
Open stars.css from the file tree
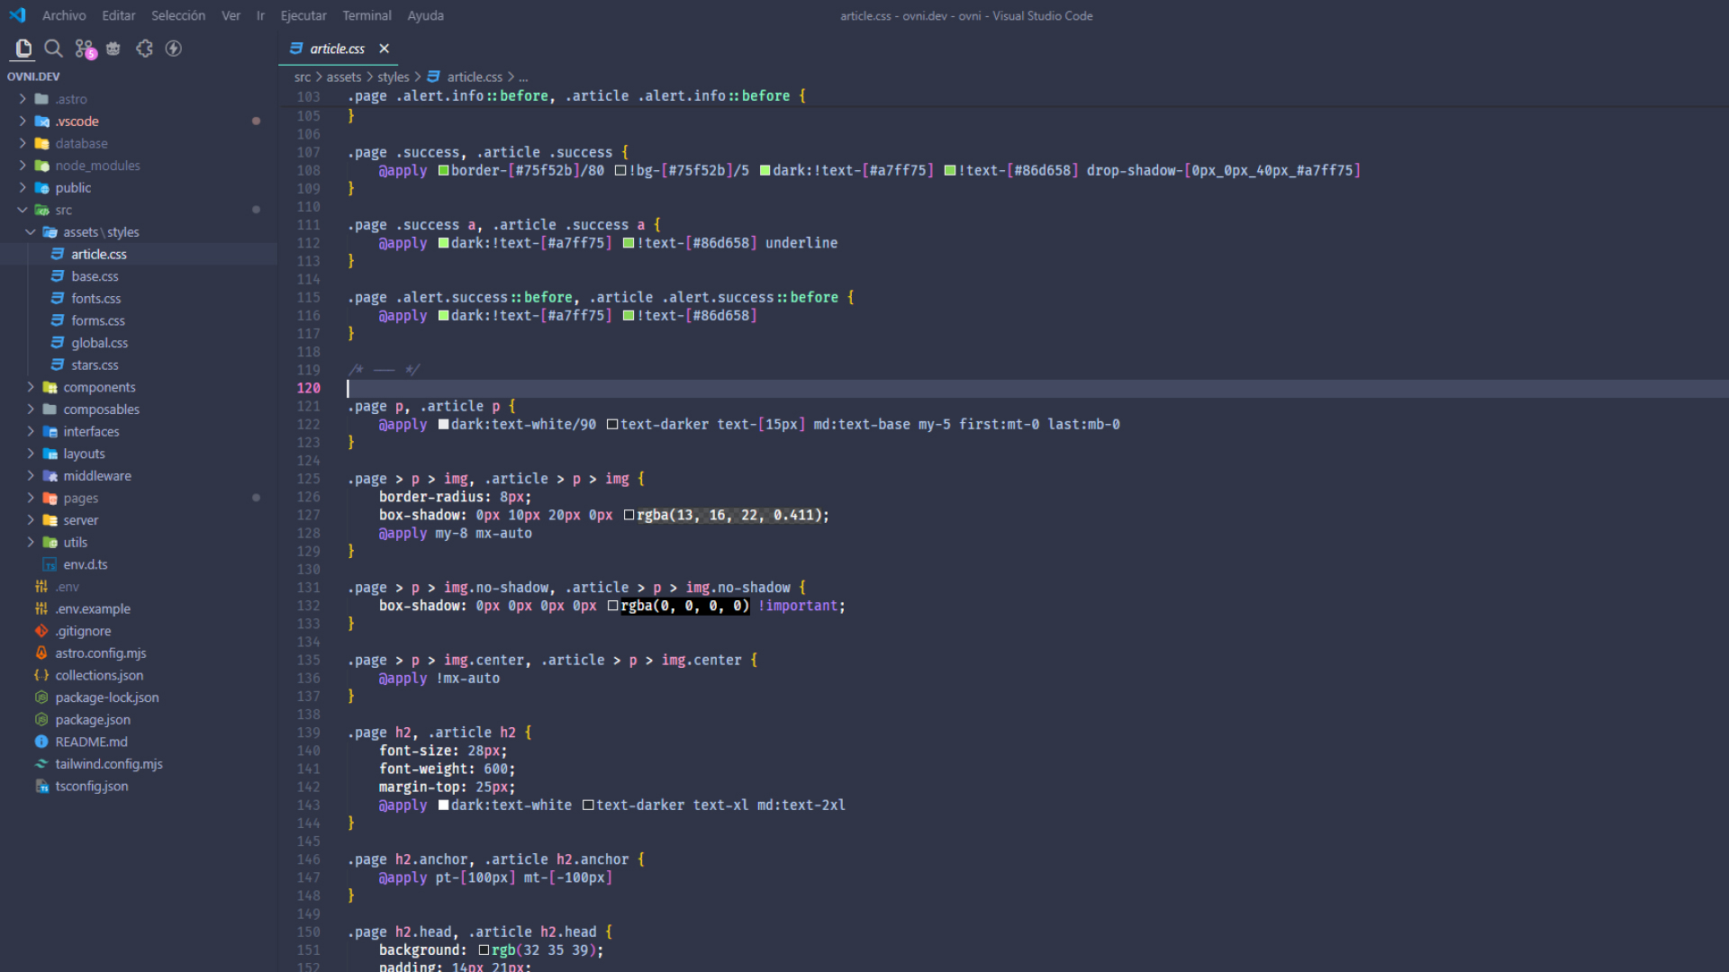95,364
